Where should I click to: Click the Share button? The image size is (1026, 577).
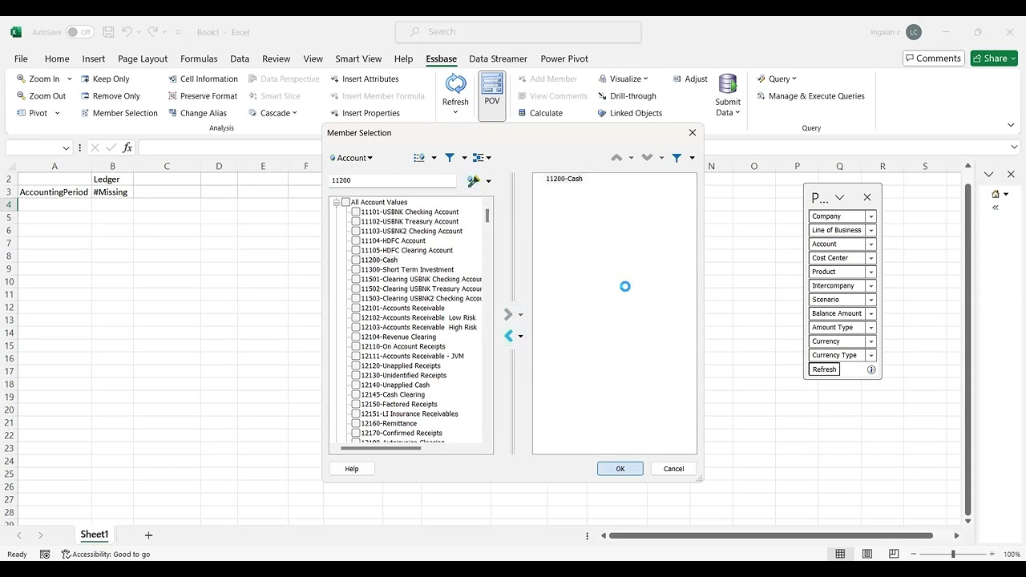click(994, 59)
